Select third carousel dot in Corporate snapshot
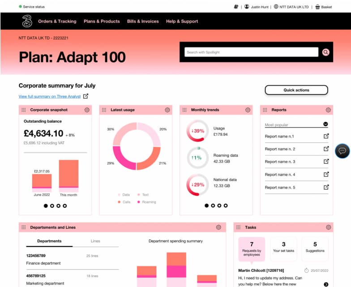 [58, 206]
